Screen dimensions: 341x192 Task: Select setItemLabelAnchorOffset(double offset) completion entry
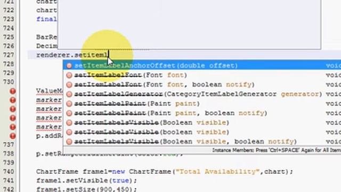click(202, 66)
